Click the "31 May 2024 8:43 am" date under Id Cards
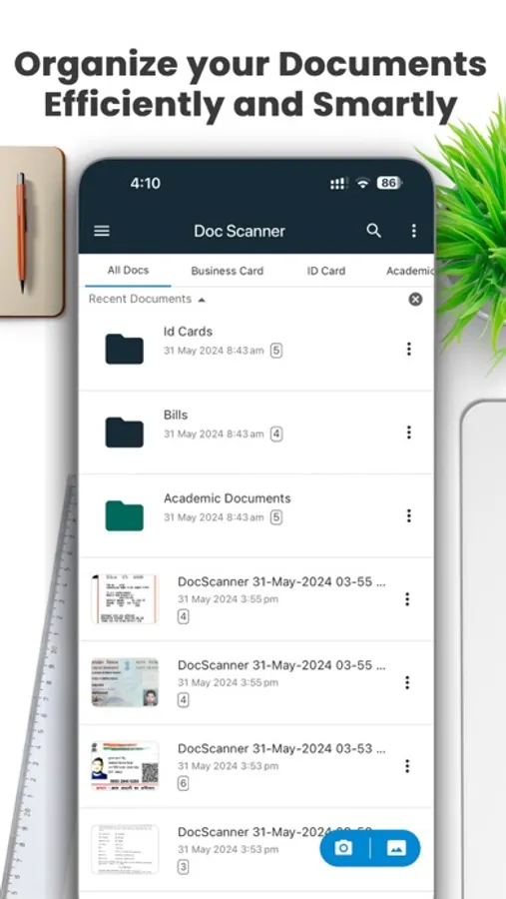The width and height of the screenshot is (506, 899). 214,351
